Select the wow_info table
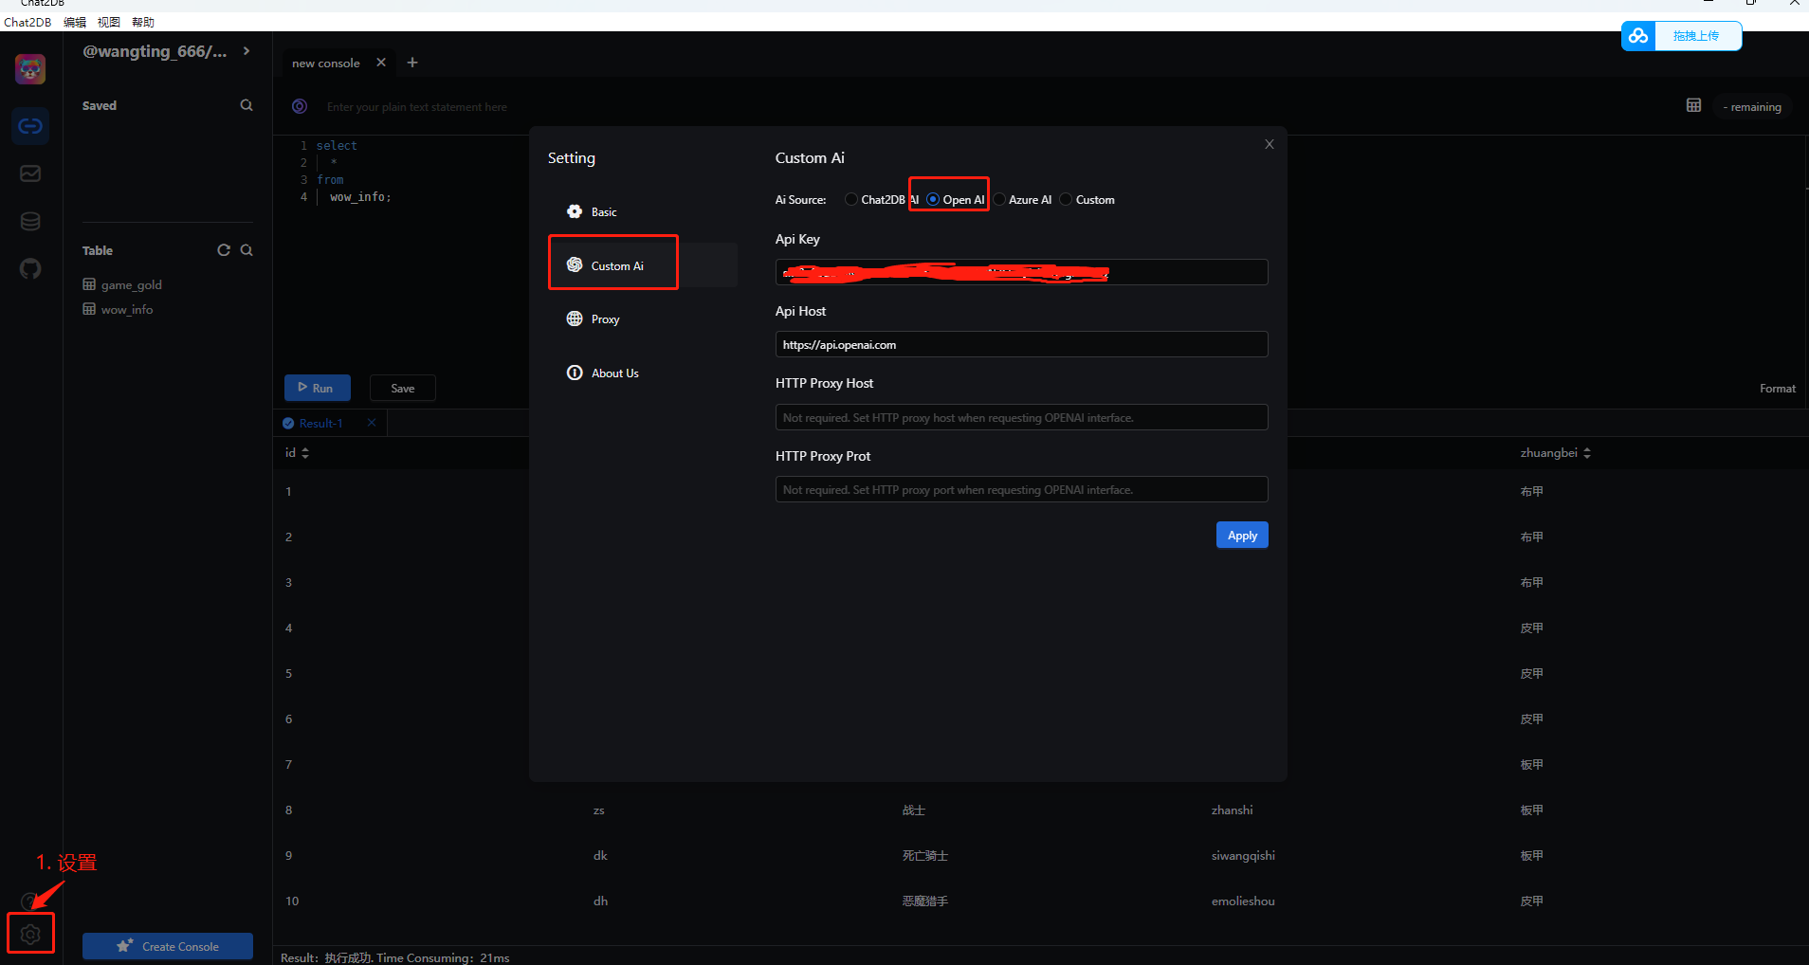Screen dimensions: 1809x965 pyautogui.click(x=127, y=309)
